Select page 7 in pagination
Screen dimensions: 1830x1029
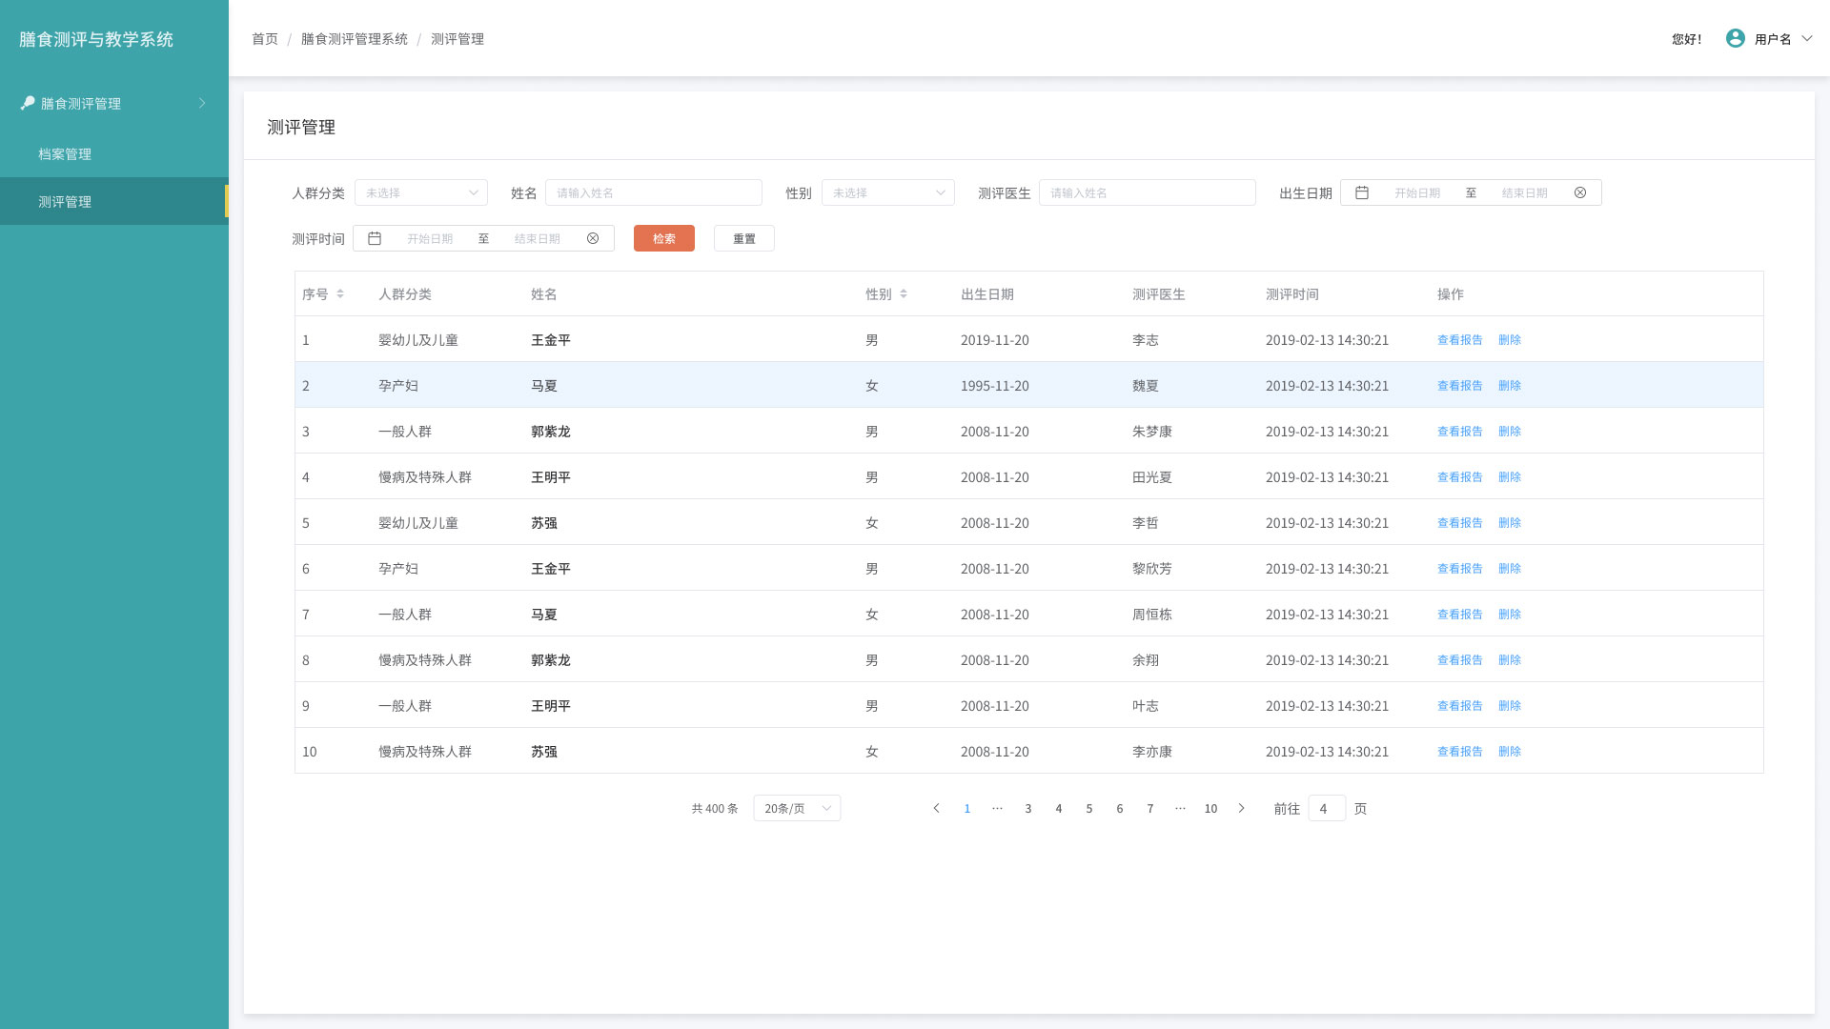tap(1149, 808)
